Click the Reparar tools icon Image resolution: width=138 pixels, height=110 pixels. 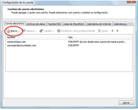(24, 31)
